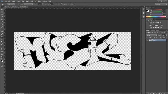This screenshot has width=168, height=94.
Task: Toggle Quick Mask mode in toolbar
Action: tap(2, 64)
